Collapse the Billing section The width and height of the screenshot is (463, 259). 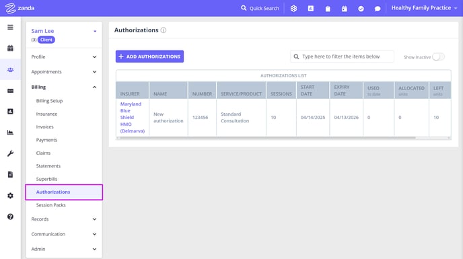point(64,87)
